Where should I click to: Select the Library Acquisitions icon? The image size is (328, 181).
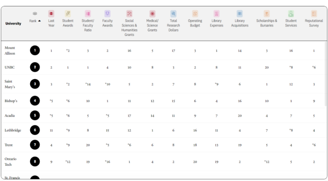[240, 13]
